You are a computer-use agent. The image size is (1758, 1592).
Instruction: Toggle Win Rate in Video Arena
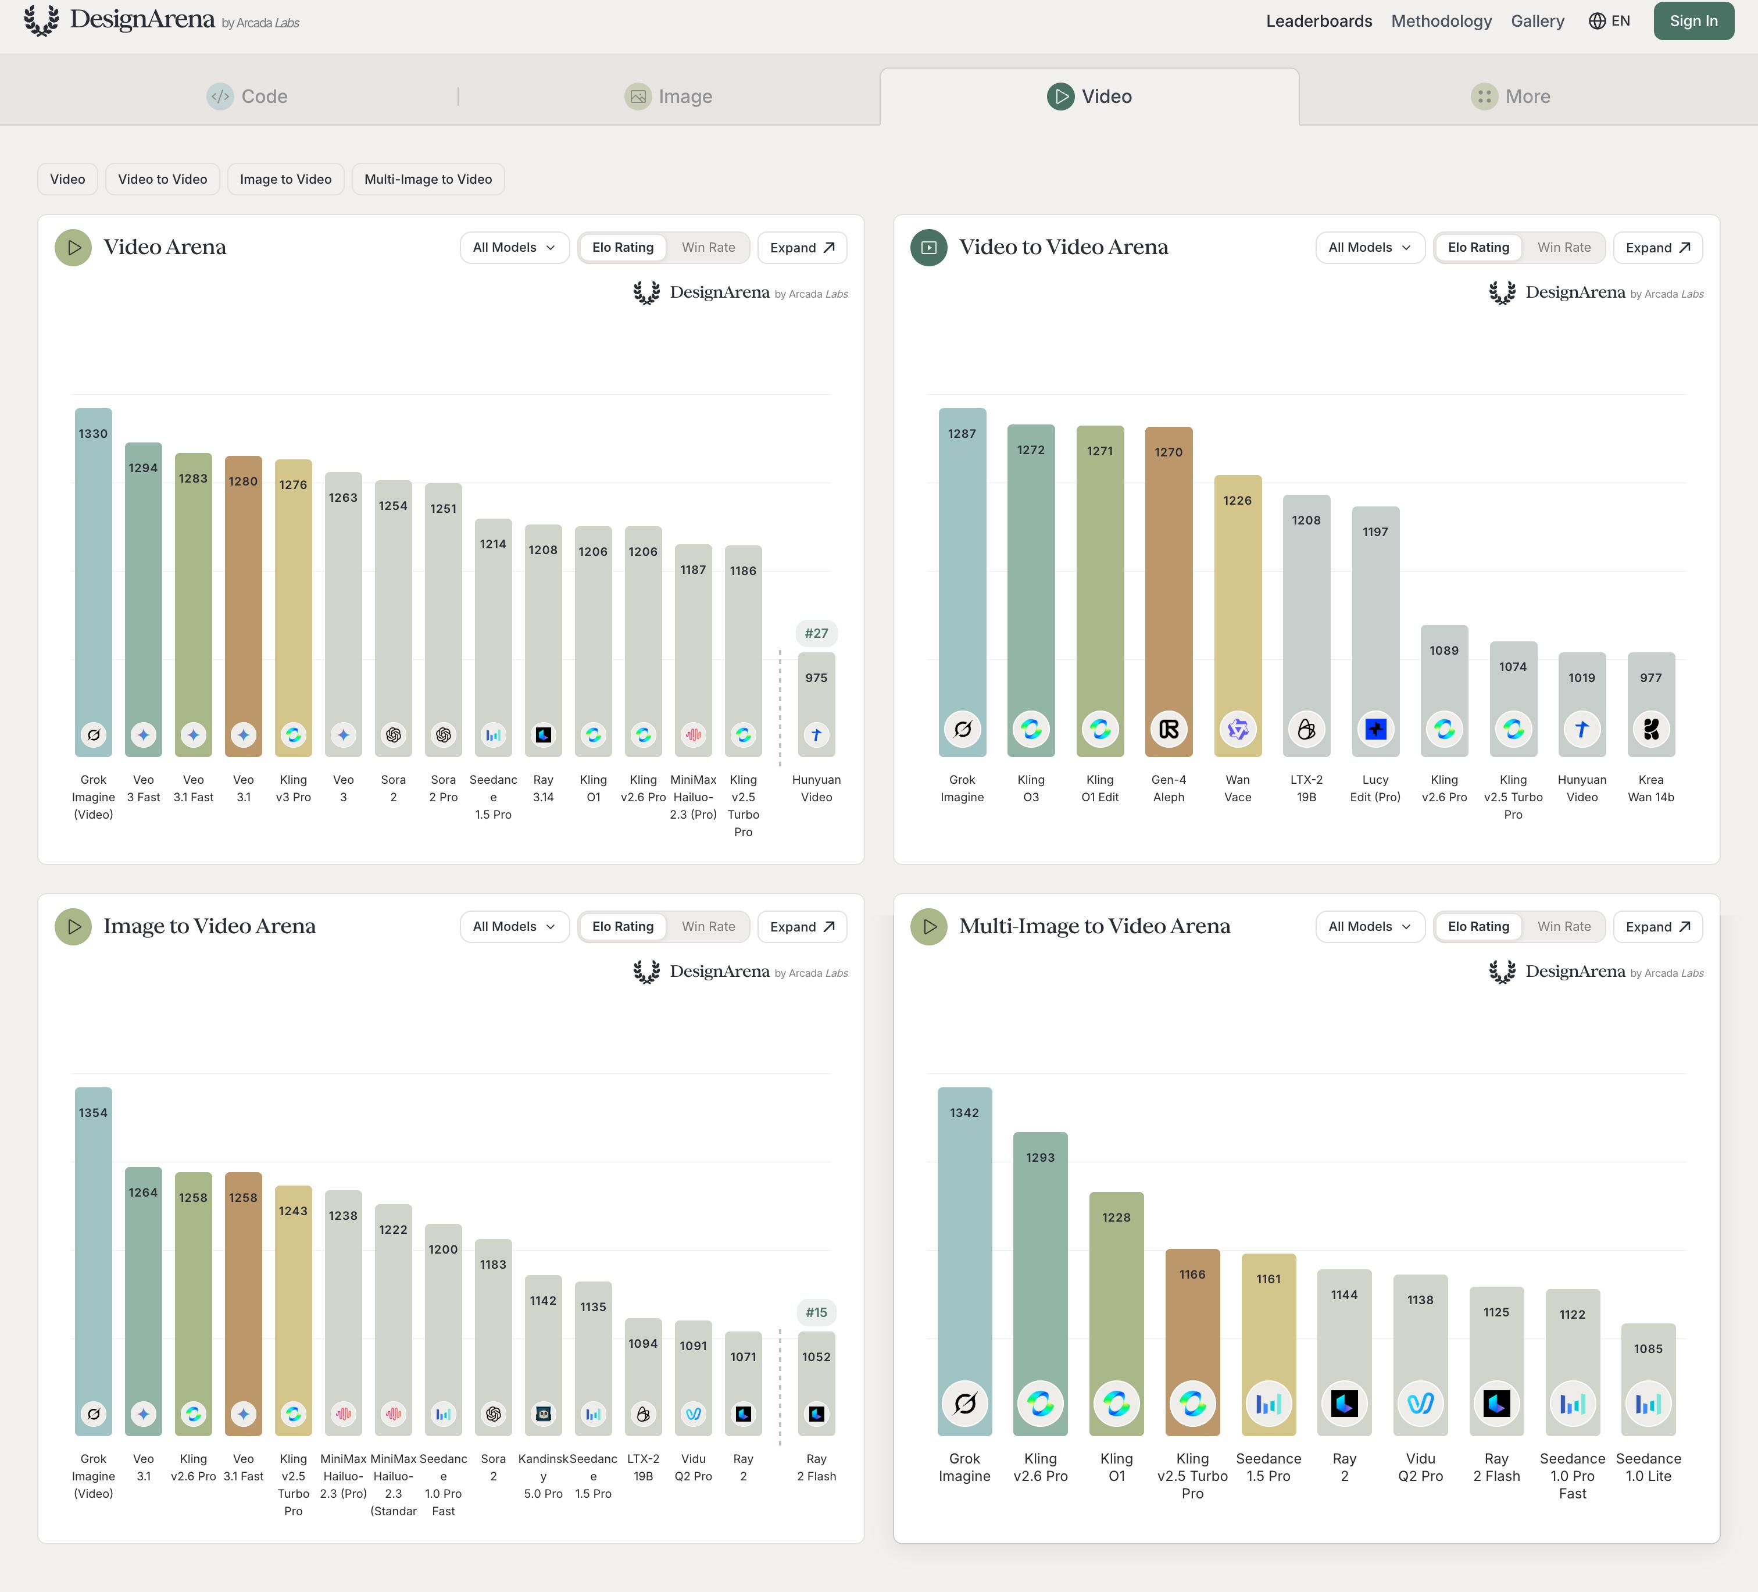pyautogui.click(x=708, y=248)
